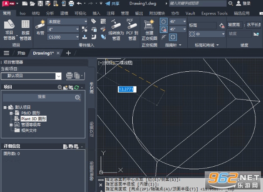Add a new drawing tab with plus

[x=68, y=53]
